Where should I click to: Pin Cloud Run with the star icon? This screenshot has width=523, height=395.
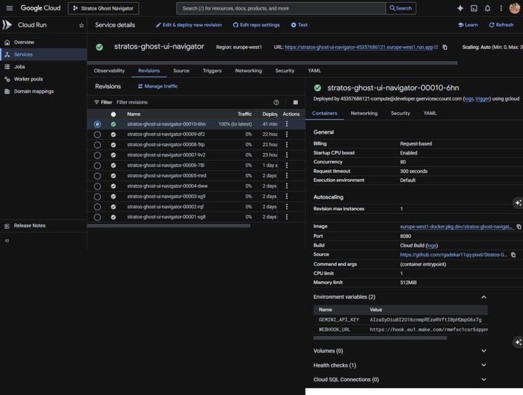pos(81,26)
